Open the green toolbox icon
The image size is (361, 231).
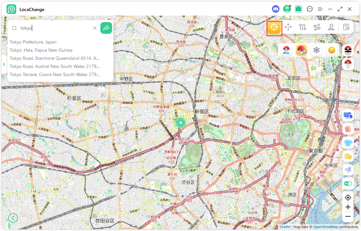(298, 9)
